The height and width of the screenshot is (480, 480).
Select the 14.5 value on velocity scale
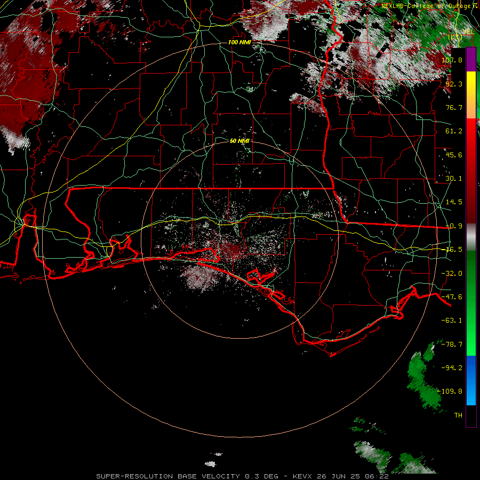point(454,202)
